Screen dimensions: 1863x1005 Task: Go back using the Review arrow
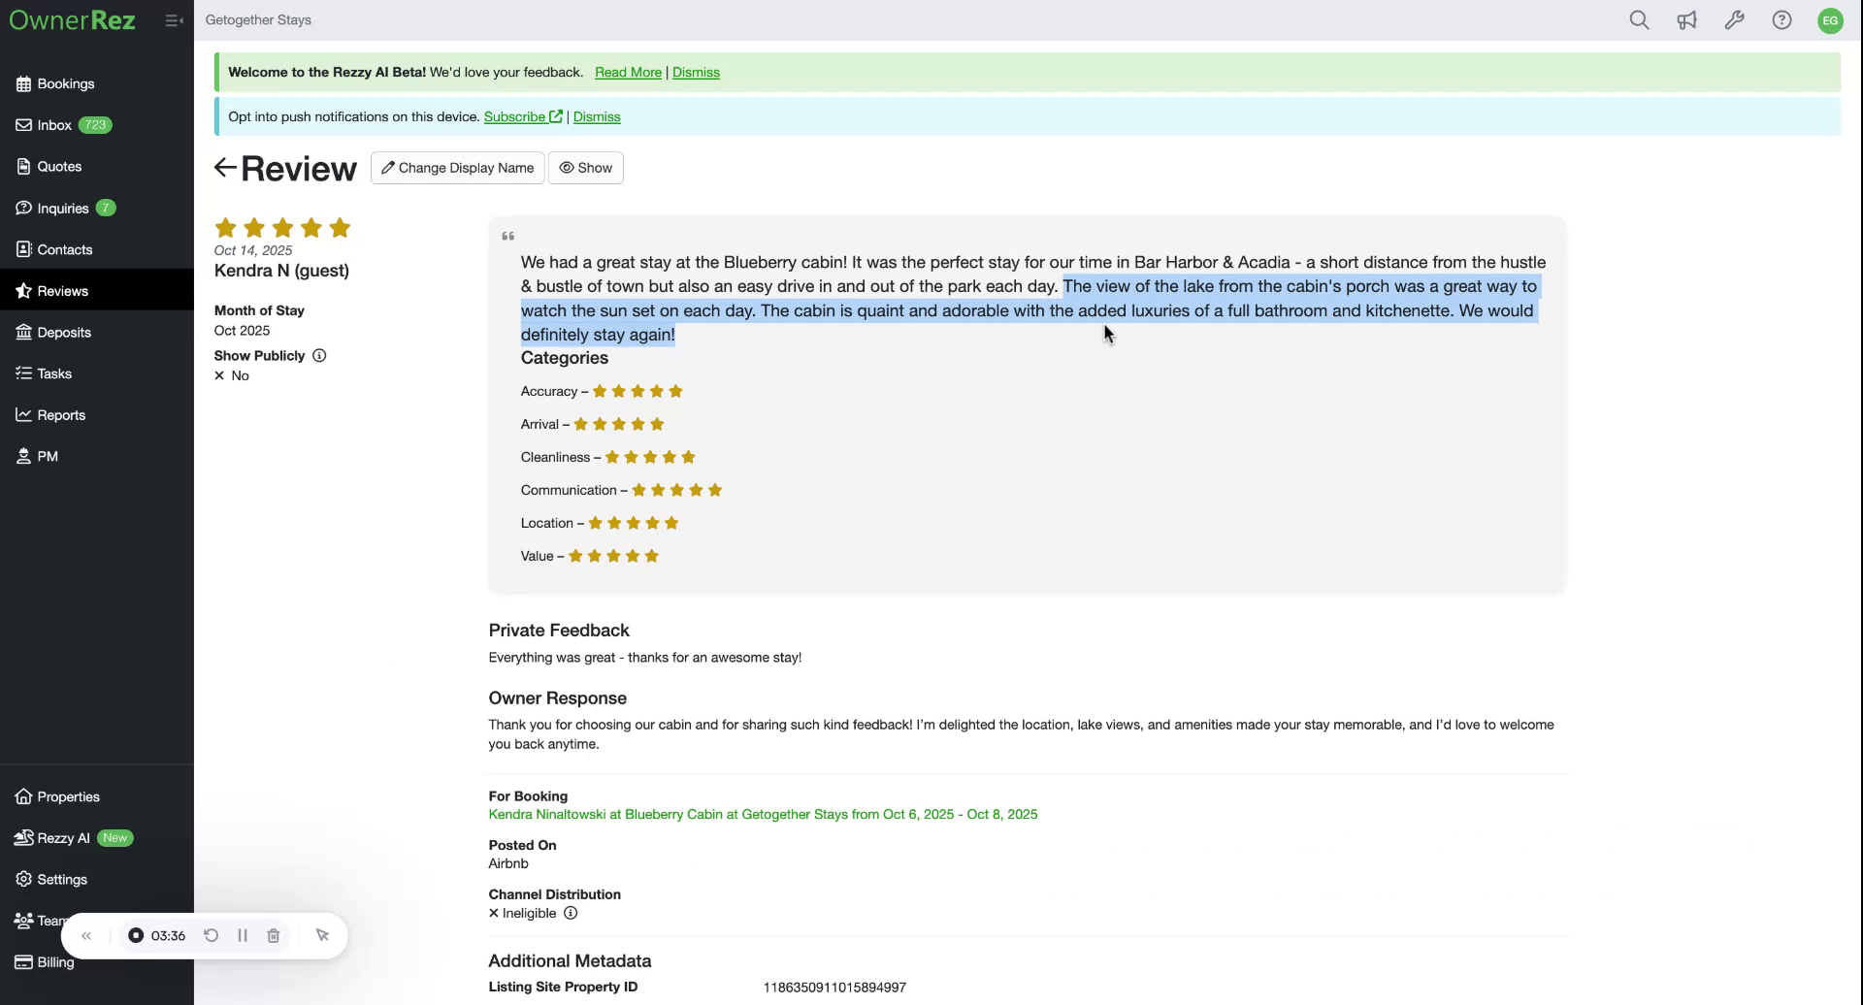pos(225,168)
